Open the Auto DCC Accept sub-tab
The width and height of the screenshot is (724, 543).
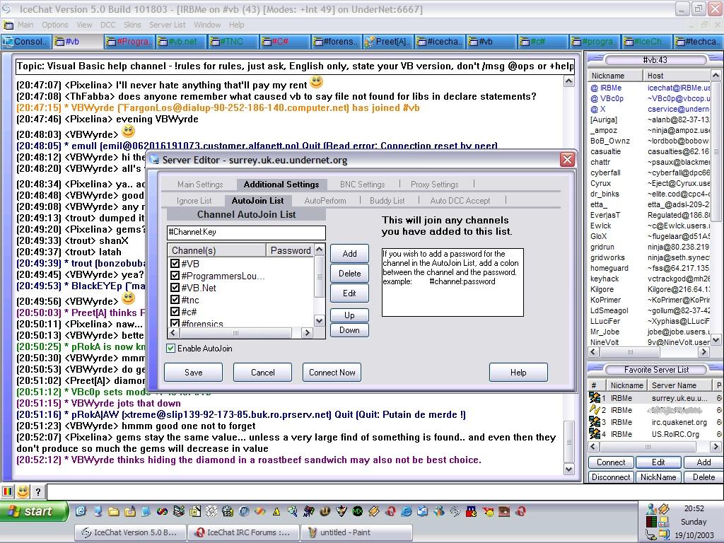[x=460, y=200]
